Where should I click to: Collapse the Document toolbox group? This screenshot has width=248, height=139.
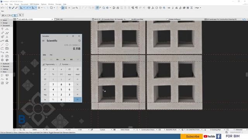coord(6,25)
